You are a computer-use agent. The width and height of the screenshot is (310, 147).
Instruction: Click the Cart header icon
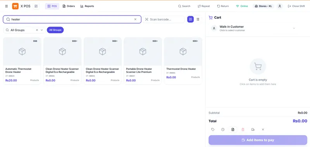coord(210,17)
